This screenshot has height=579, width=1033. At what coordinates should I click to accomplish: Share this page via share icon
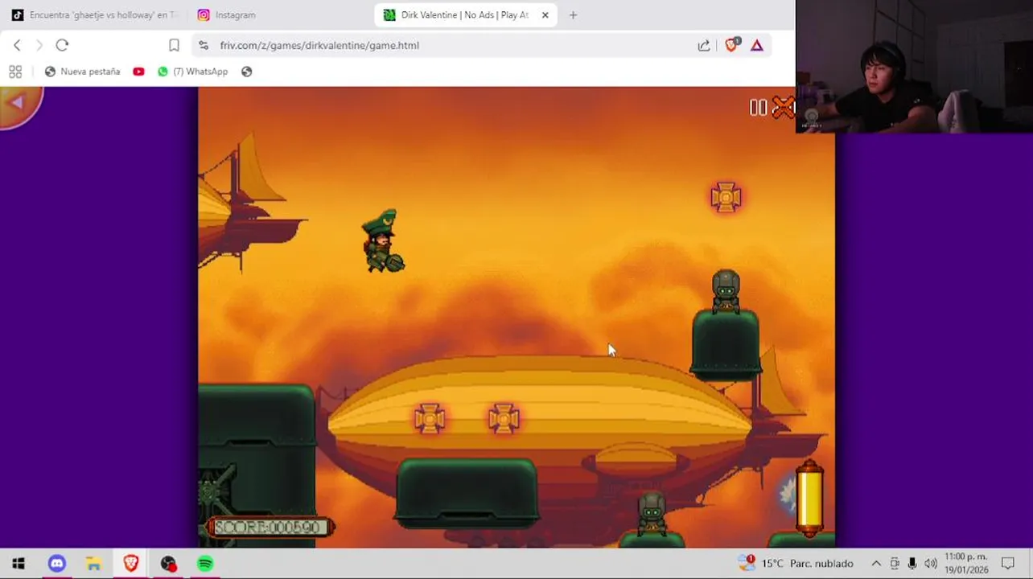click(704, 45)
